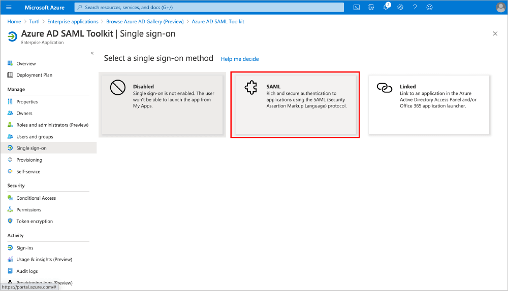Viewport: 508px width, 291px height.
Task: Close the Single sign-on blade
Action: click(x=495, y=33)
